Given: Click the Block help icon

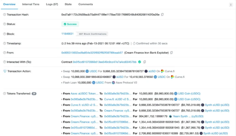Looking at the screenshot, I should pos(4,34).
